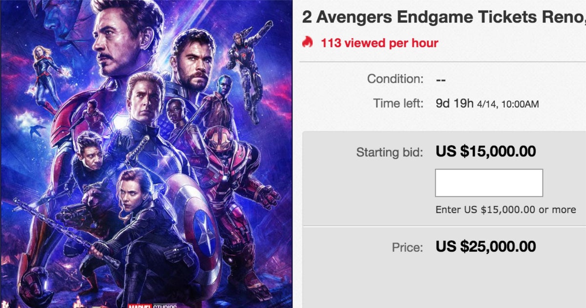
Task: Click the '113 viewed per hour' text
Action: 379,43
